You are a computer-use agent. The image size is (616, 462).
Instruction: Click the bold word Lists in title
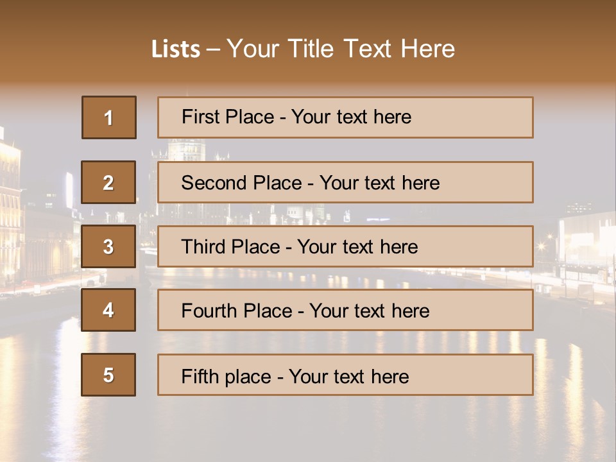(176, 49)
